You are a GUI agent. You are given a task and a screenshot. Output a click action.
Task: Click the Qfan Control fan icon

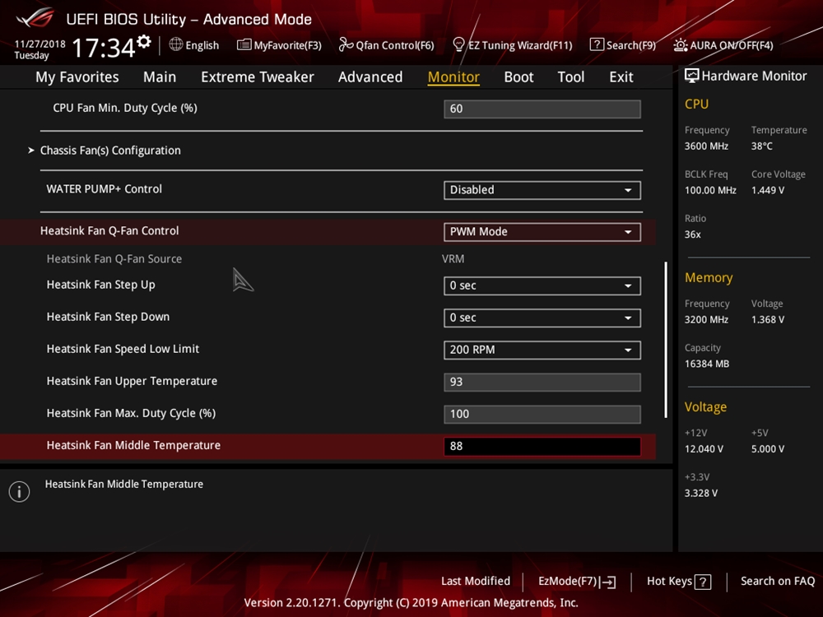346,45
